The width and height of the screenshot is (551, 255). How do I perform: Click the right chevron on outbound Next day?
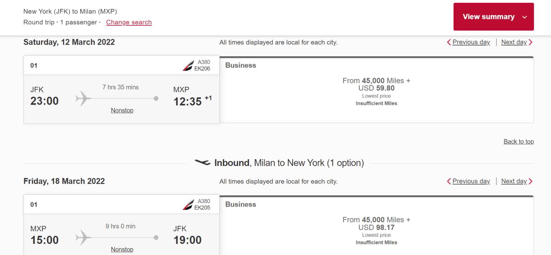[x=531, y=42]
